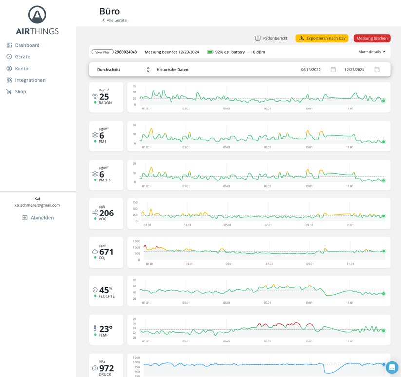
Task: Click the VOC wind icon
Action: 95,213
